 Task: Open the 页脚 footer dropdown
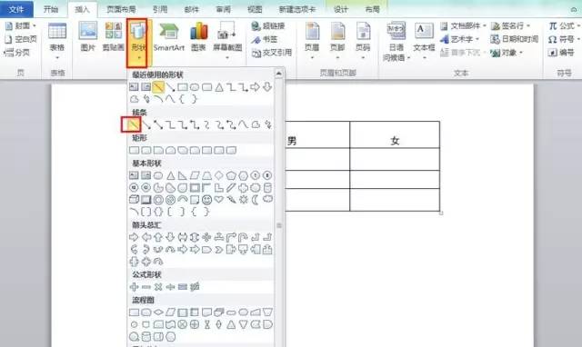337,40
